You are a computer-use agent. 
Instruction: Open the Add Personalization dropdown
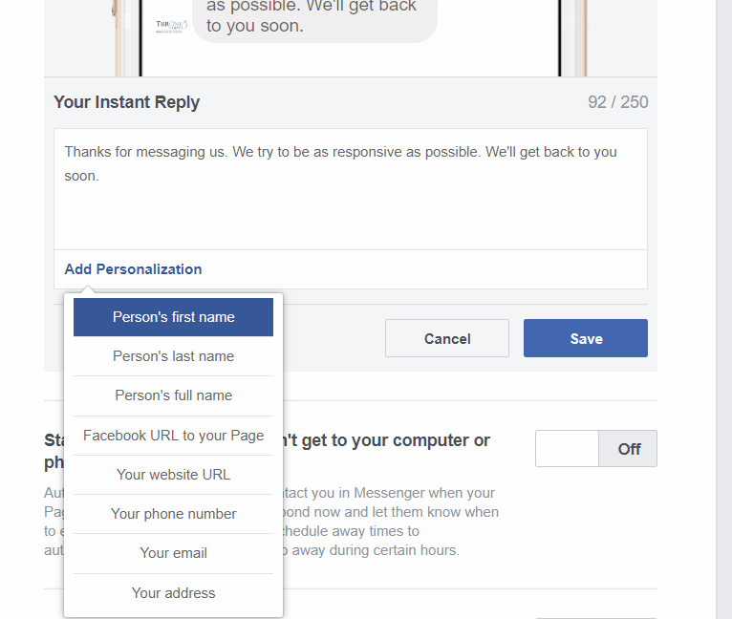(x=133, y=269)
